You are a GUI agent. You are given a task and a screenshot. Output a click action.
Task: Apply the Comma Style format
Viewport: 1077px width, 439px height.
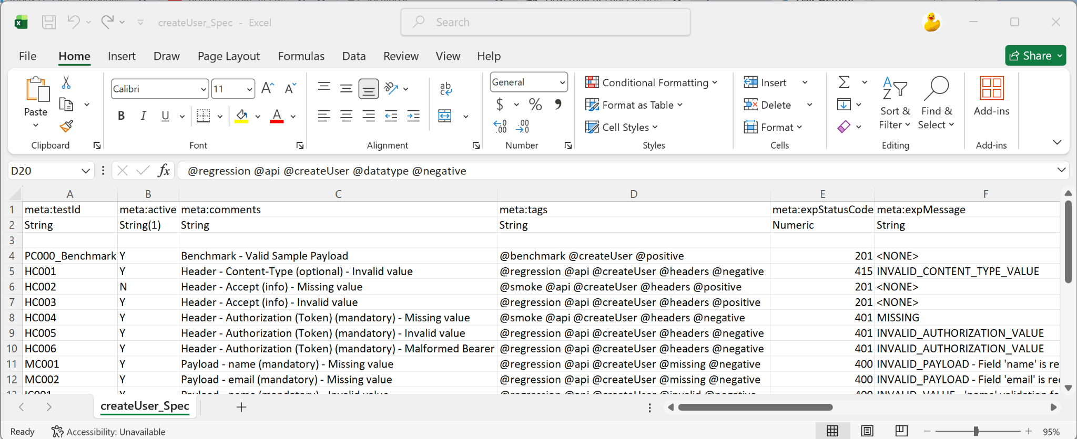click(x=558, y=104)
